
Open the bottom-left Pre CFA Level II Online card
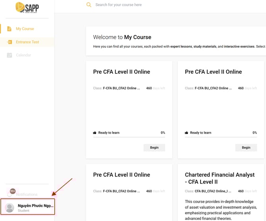(x=121, y=175)
